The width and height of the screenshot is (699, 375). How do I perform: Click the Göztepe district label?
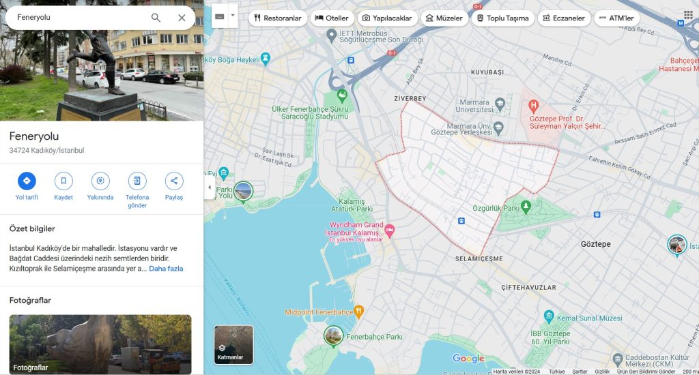point(595,244)
